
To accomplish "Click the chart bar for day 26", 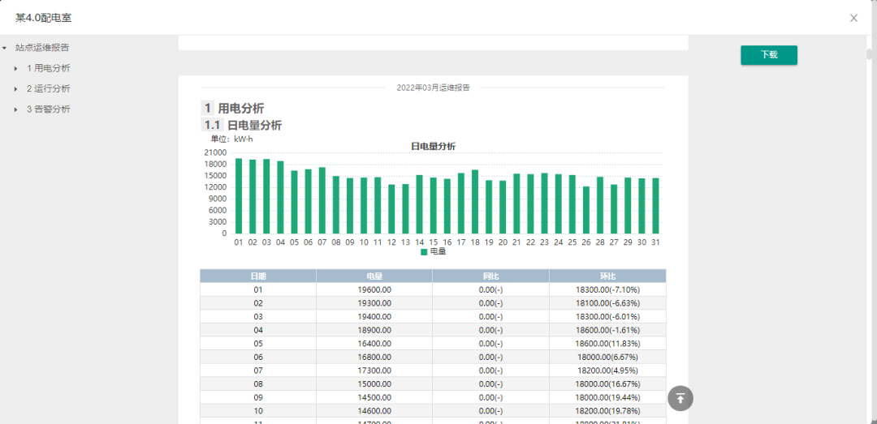I will [x=586, y=209].
